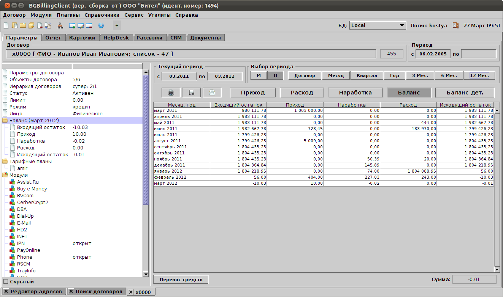Click the add window icon with green plus
The image size is (503, 297).
(x=72, y=26)
